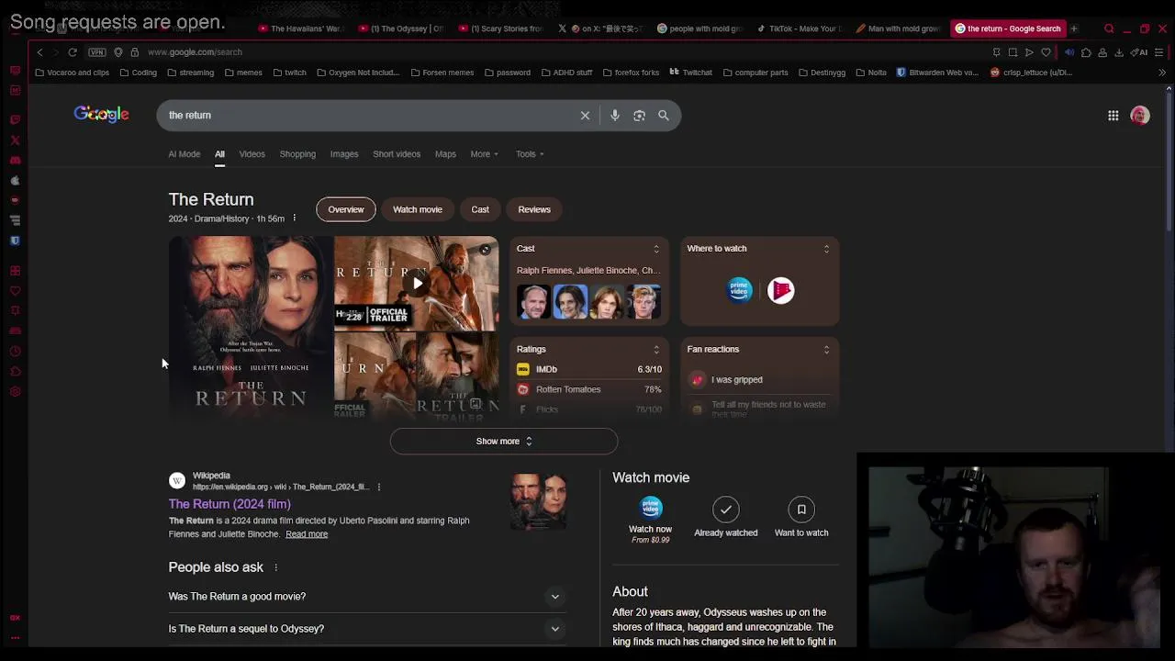1175x661 pixels.
Task: Click the heart icon in the browser toolbar
Action: [x=1046, y=52]
